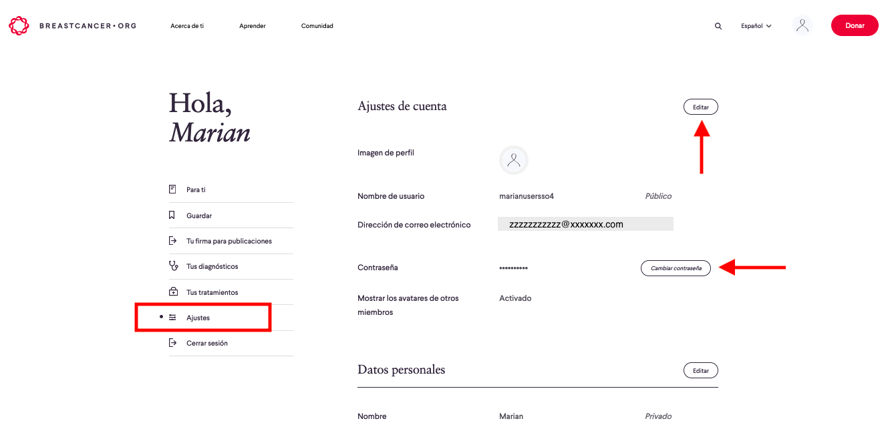Viewport: 892px width, 439px height.
Task: Open the 'Tus tratamientos' medical kit icon
Action: point(172,292)
